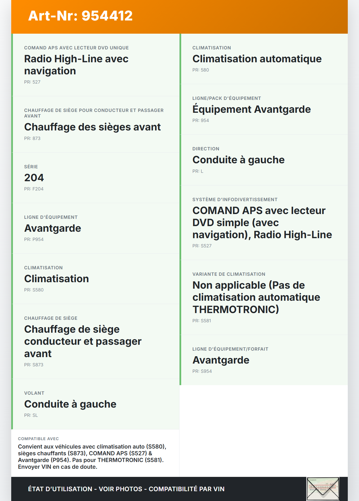The width and height of the screenshot is (359, 501).
Task: Select the Radio High-Line avec navigation card
Action: pyautogui.click(x=95, y=65)
